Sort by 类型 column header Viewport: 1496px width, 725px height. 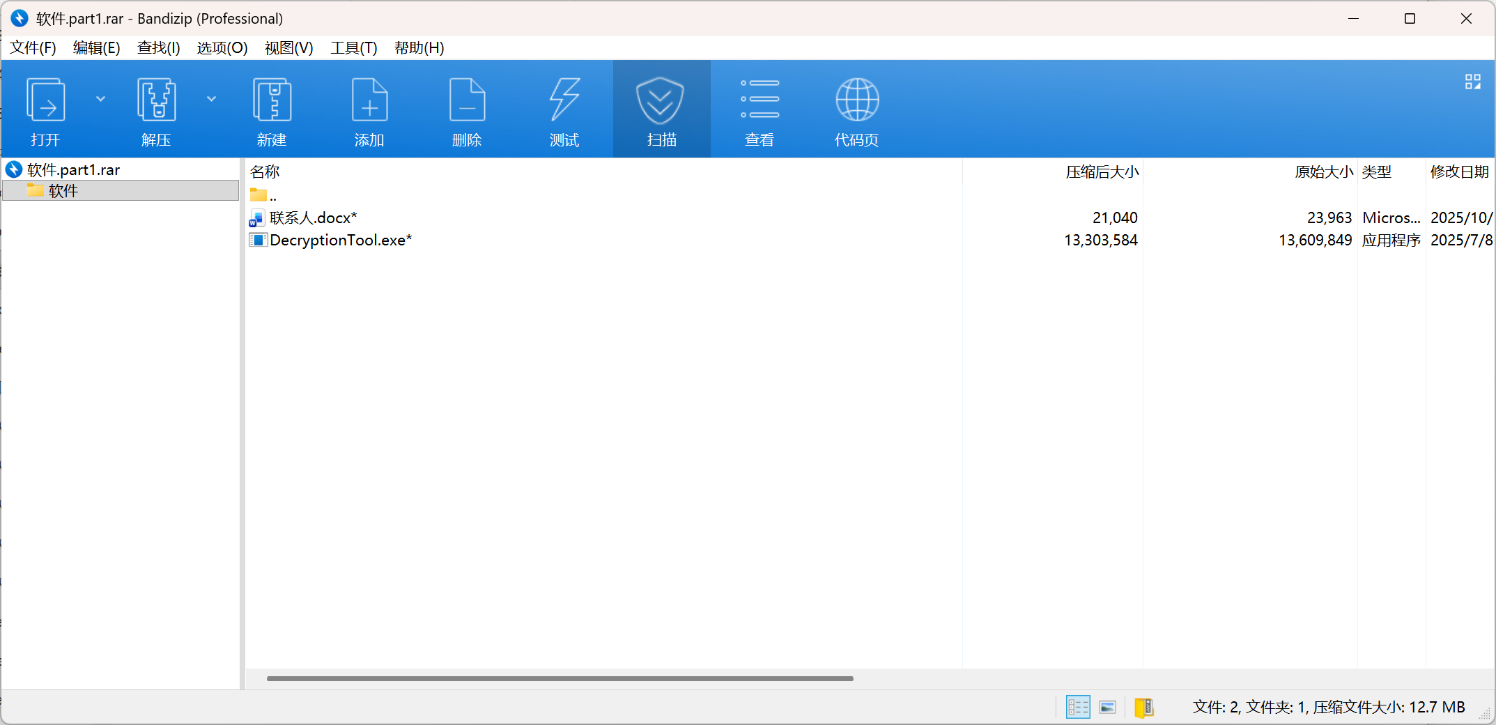coord(1377,171)
